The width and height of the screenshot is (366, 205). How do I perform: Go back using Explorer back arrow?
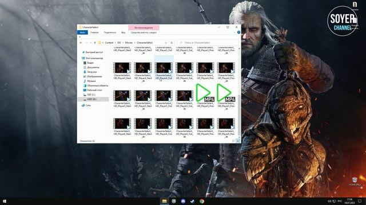click(x=81, y=43)
